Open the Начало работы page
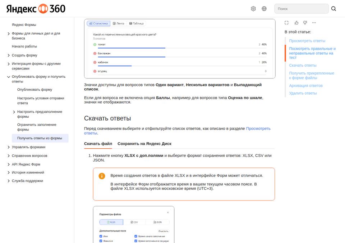The image size is (345, 243). 24,46
